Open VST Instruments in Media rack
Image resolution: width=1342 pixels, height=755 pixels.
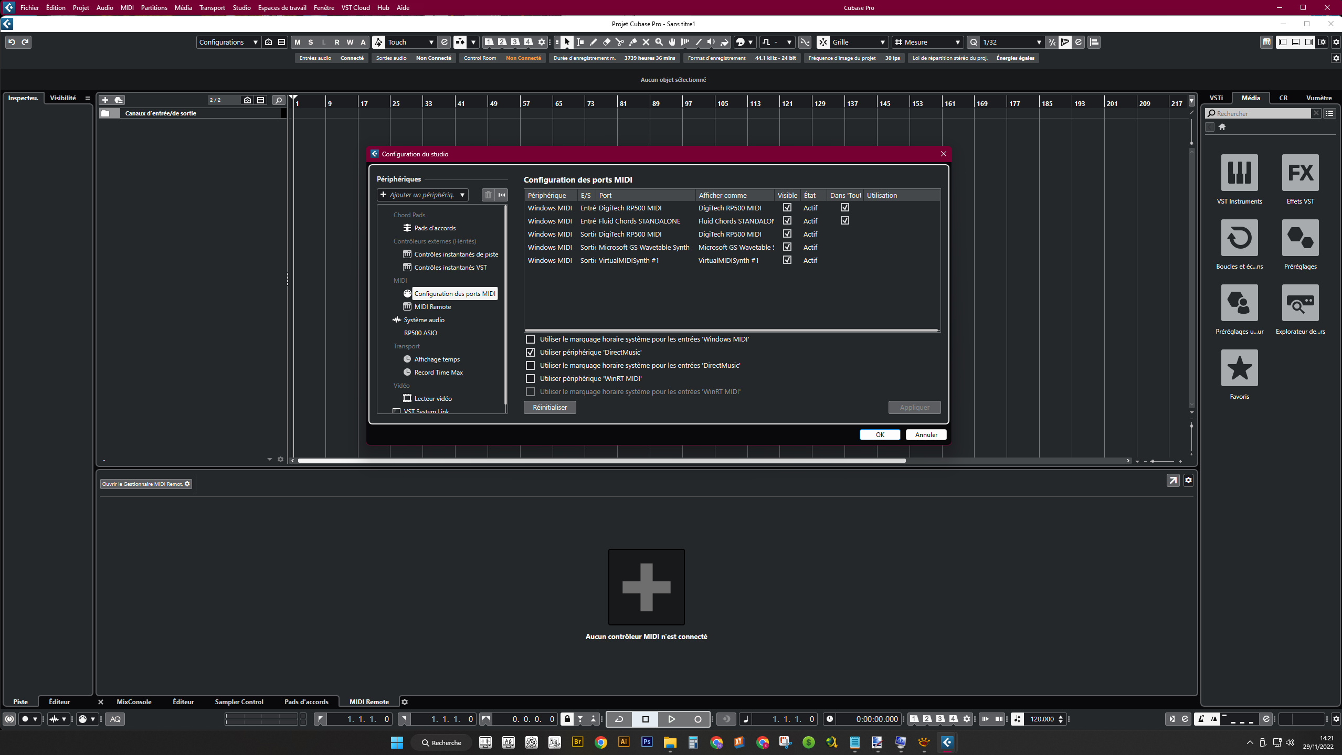pos(1239,173)
